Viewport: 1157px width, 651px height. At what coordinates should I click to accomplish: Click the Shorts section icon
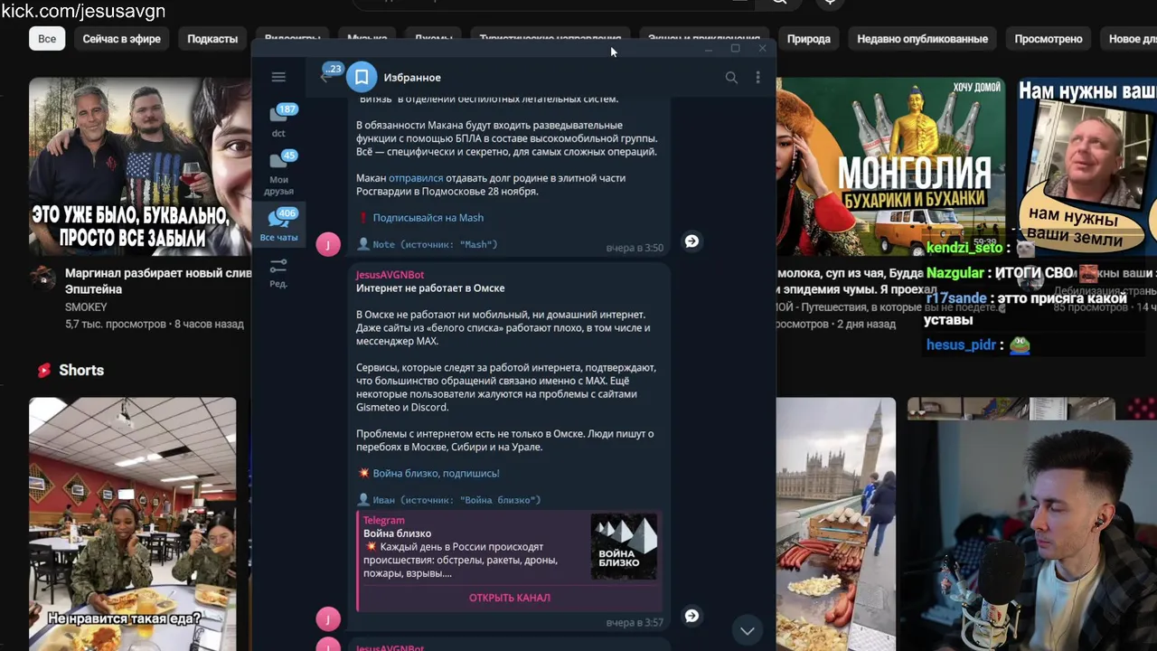point(43,371)
